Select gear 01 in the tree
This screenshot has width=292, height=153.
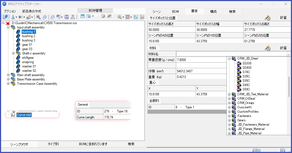[27, 45]
